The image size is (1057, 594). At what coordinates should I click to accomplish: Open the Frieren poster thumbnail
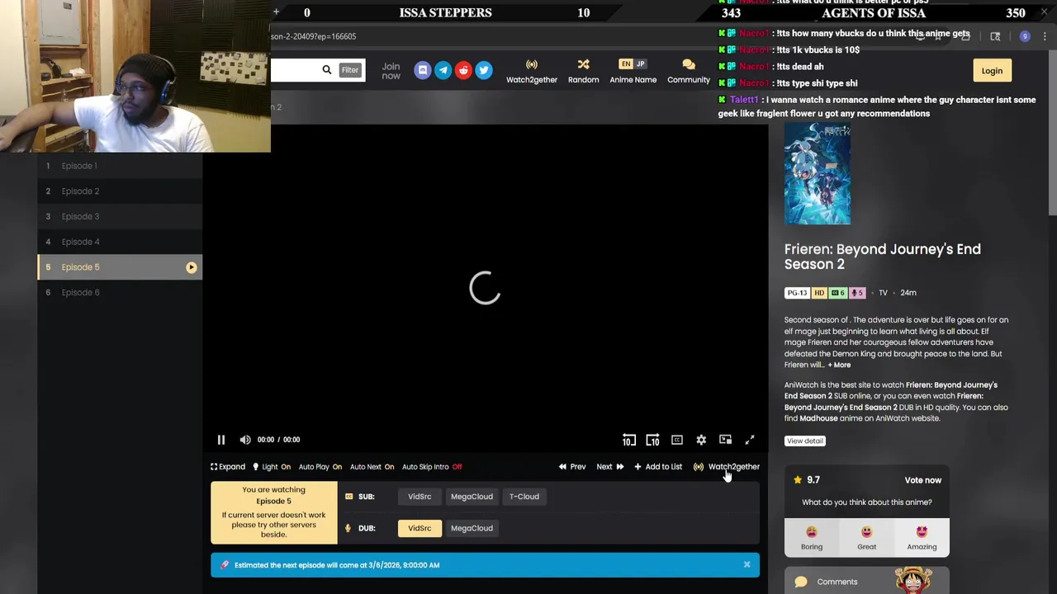tap(818, 174)
